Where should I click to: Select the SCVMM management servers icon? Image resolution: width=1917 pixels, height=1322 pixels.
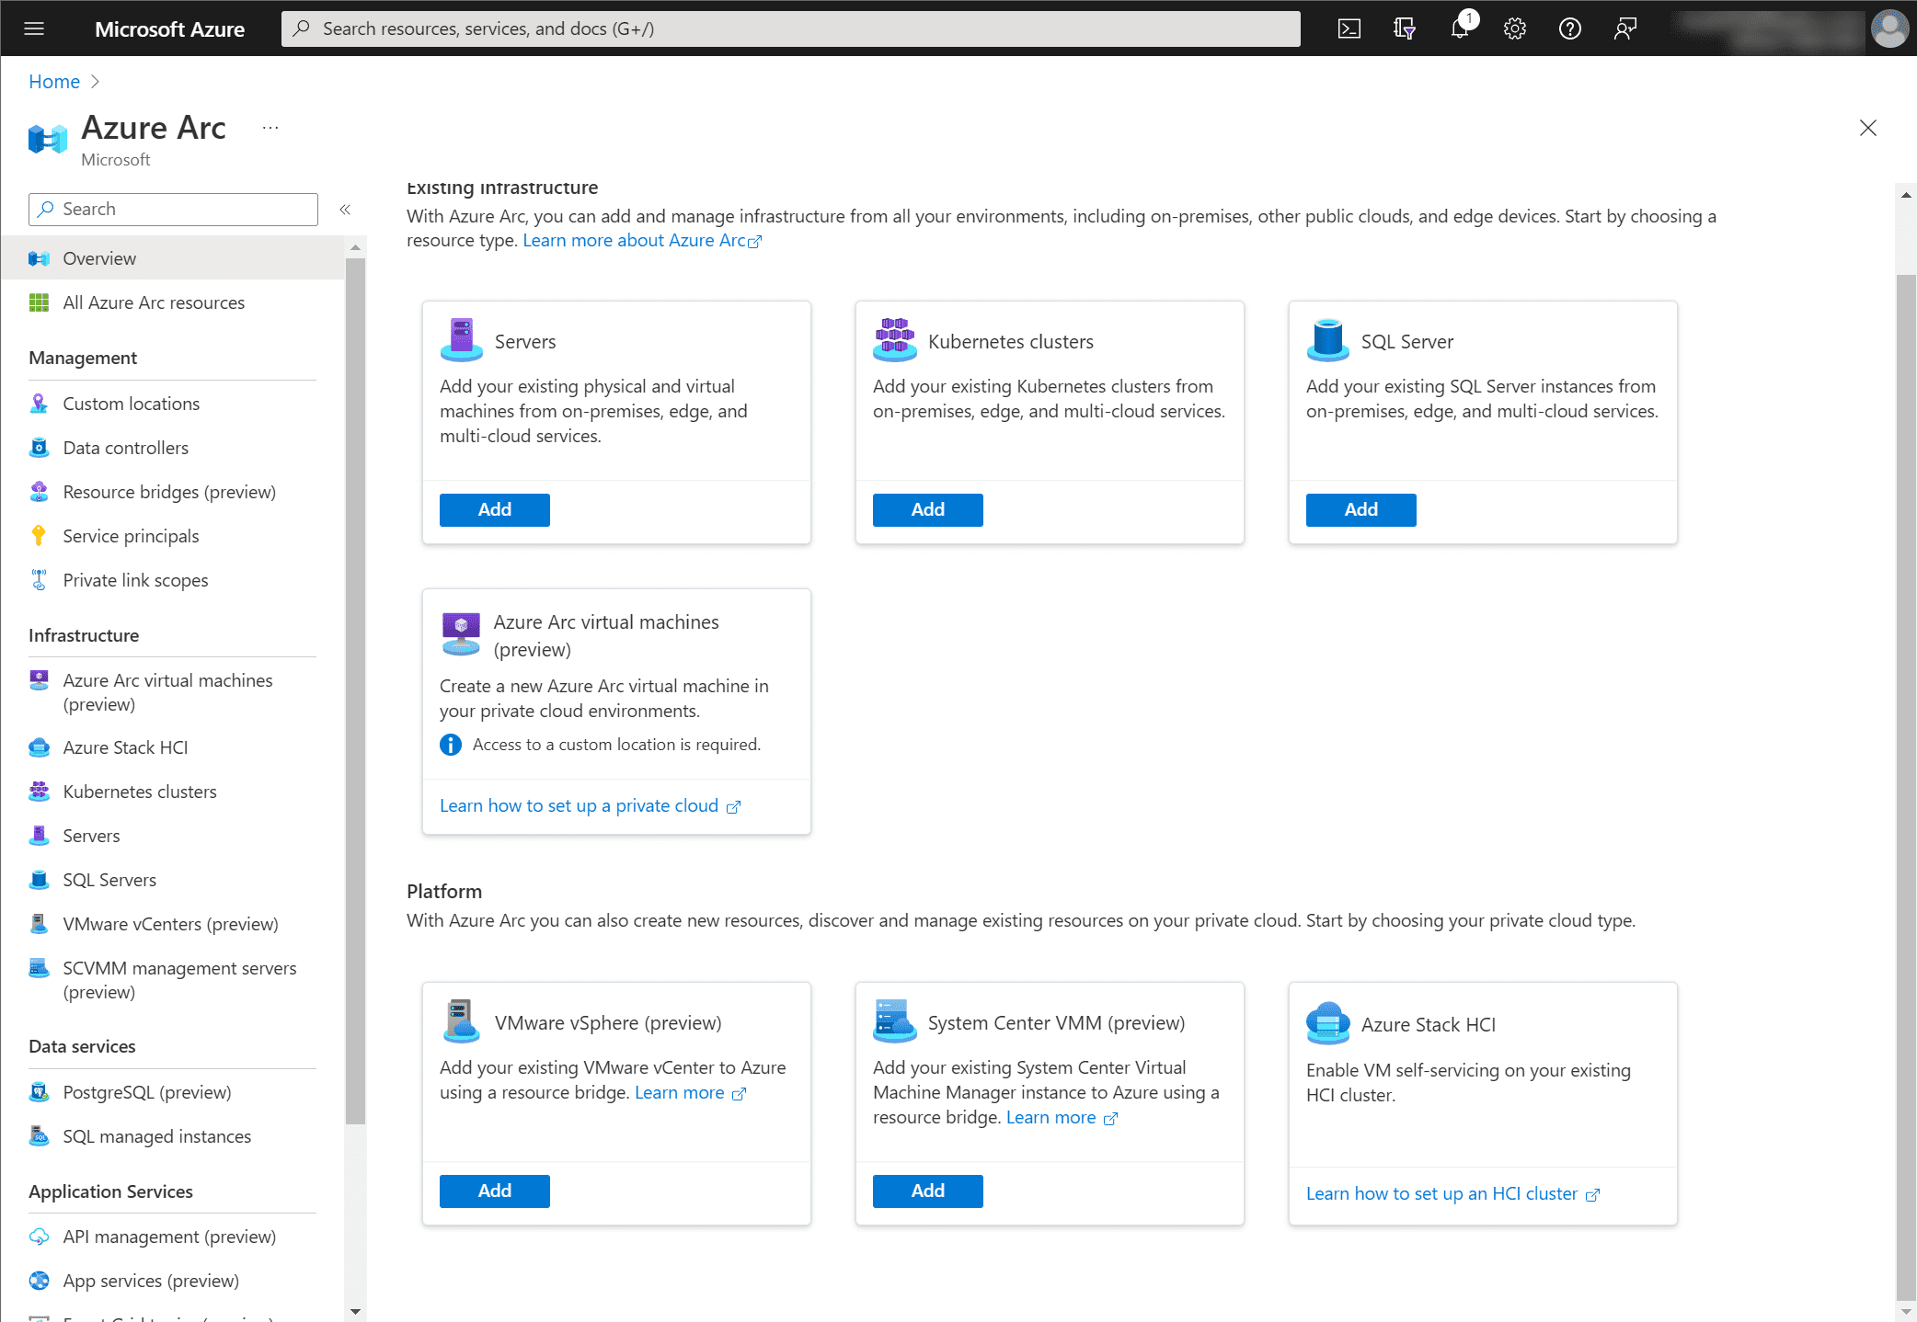[40, 967]
